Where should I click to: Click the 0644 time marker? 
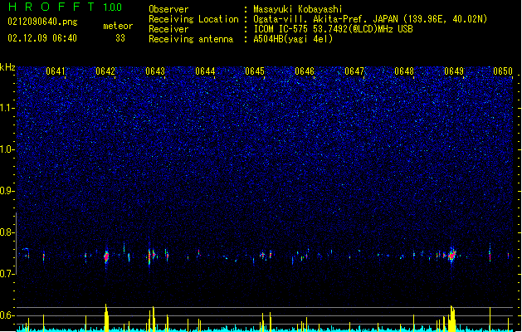pos(205,71)
